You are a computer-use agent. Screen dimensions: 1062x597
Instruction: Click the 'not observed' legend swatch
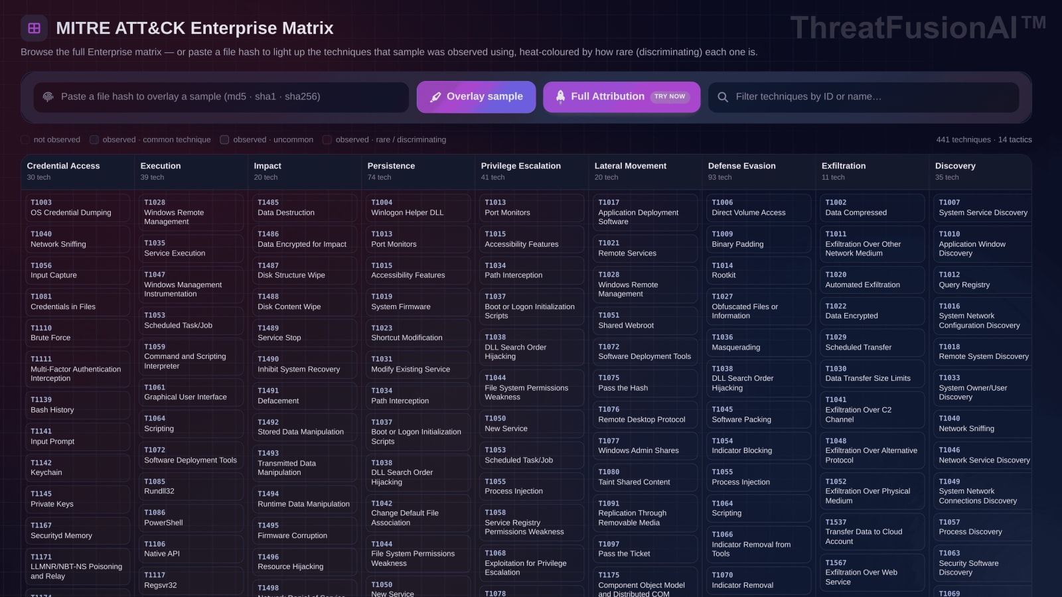25,140
